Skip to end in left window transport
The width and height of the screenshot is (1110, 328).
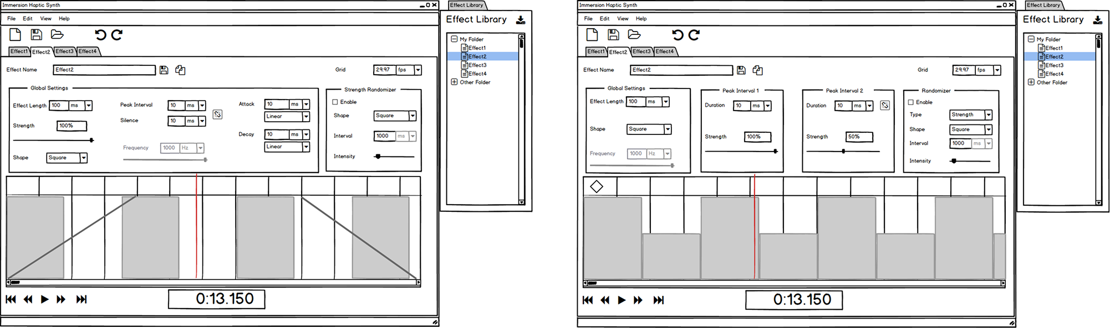pos(82,299)
